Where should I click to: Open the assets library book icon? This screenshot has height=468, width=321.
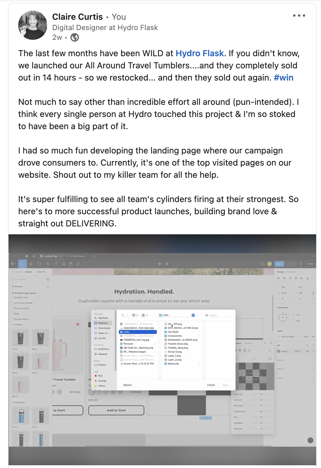pos(48,279)
